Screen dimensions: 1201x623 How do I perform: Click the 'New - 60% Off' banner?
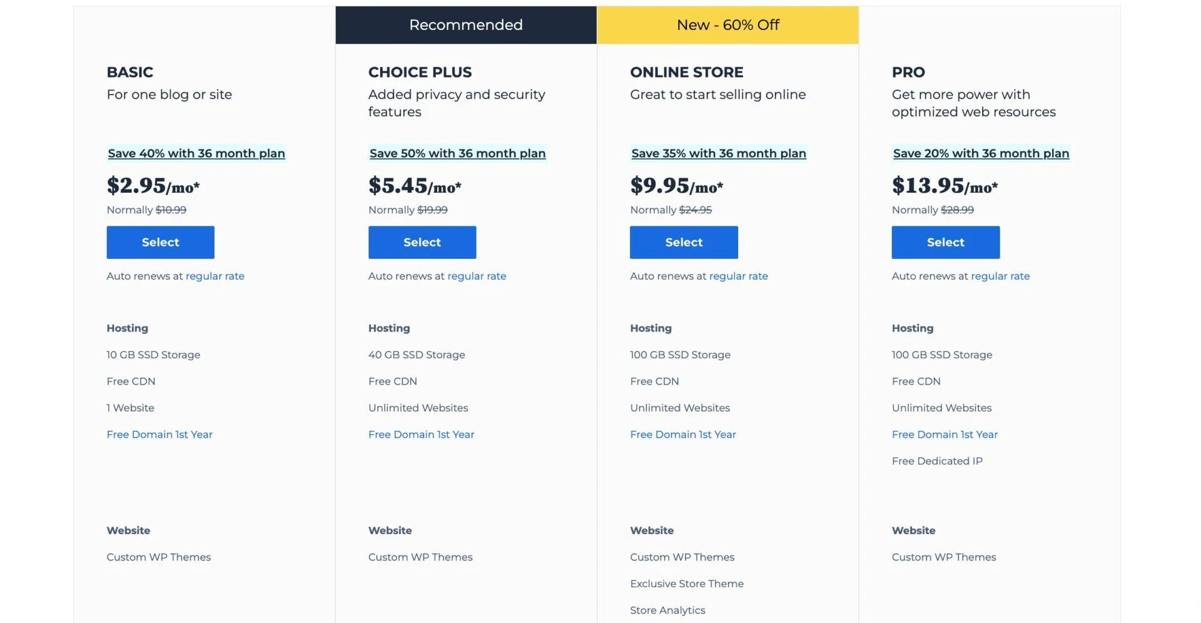point(727,25)
